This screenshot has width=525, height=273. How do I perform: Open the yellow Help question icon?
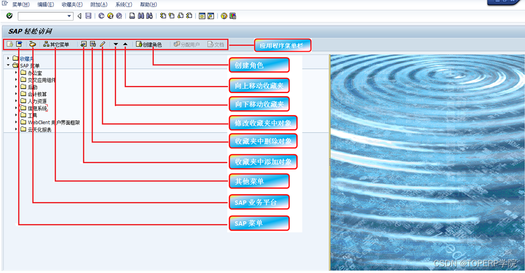(x=224, y=16)
